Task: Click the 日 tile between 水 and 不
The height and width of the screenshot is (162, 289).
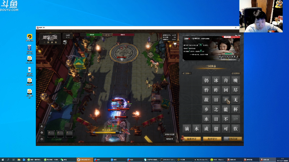Action: [x=216, y=119]
